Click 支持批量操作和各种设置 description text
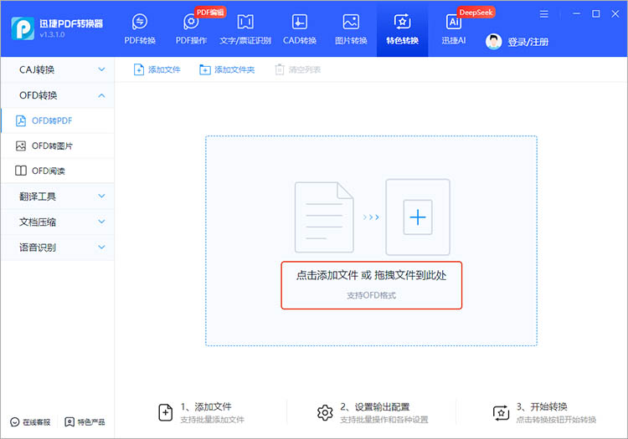628x439 pixels. point(384,420)
